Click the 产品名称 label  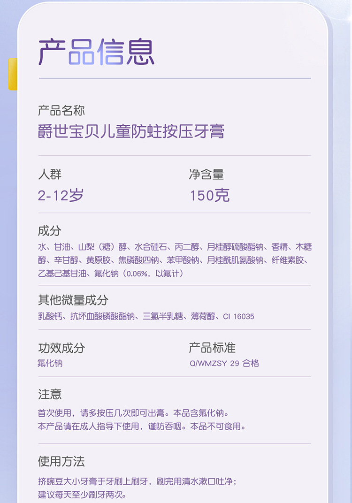pyautogui.click(x=61, y=111)
